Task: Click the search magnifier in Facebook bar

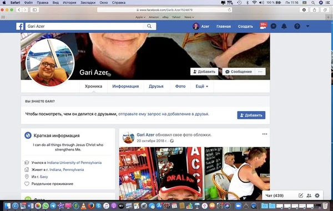Action: coord(149,26)
